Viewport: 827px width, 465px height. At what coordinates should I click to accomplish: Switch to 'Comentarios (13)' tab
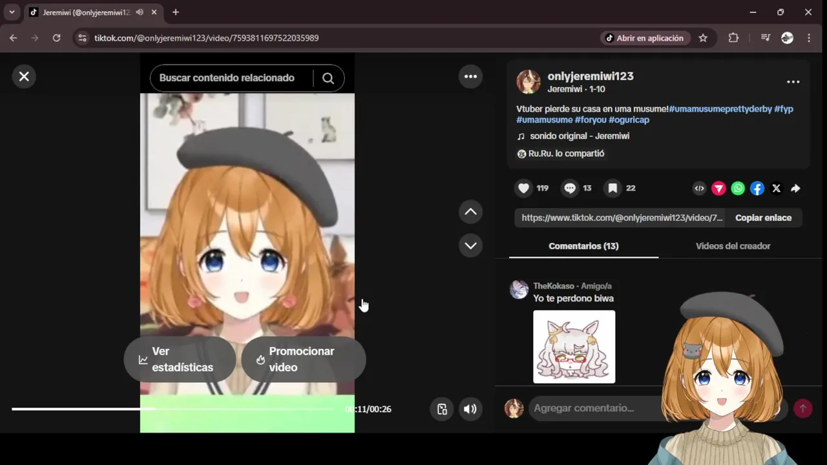(583, 246)
